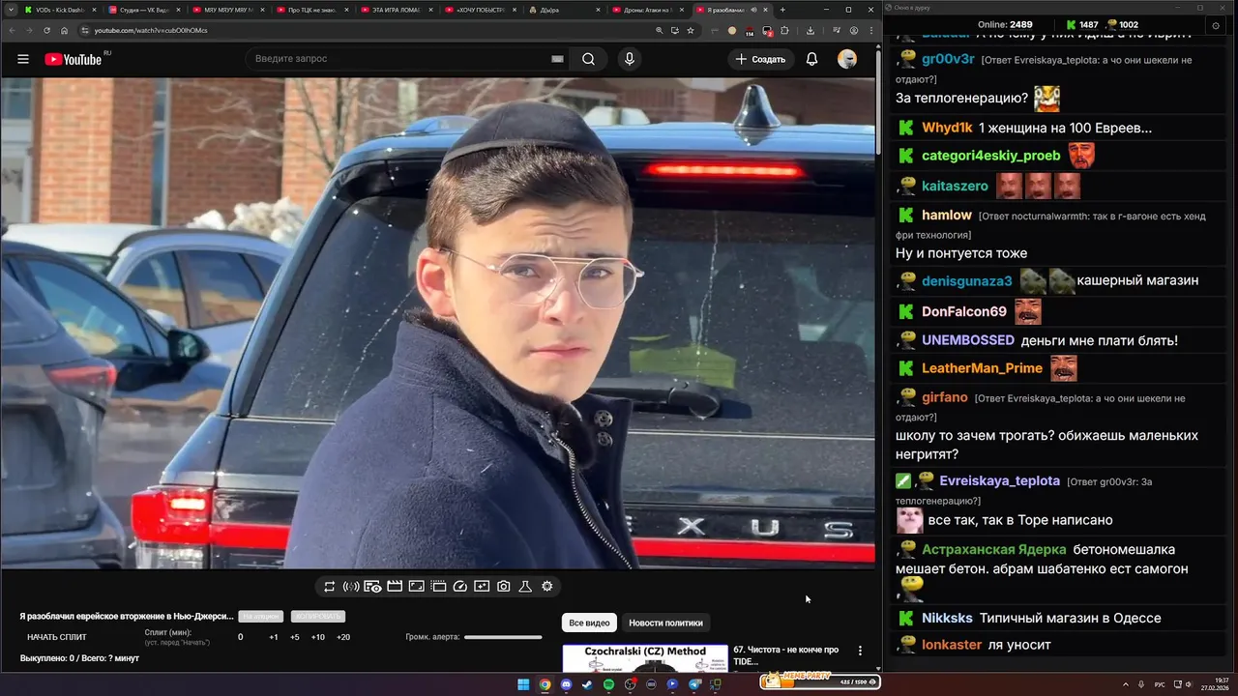Switch the РУС input language in tray

click(1160, 684)
